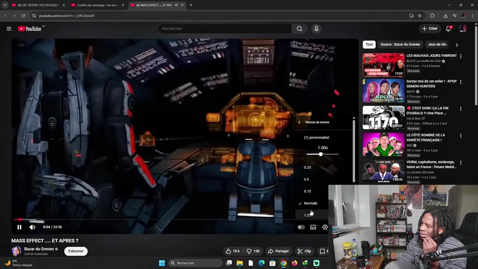Image resolution: width=478 pixels, height=269 pixels.
Task: Open more options for LE CÔTÉ SOMBRE video
Action: [x=460, y=136]
